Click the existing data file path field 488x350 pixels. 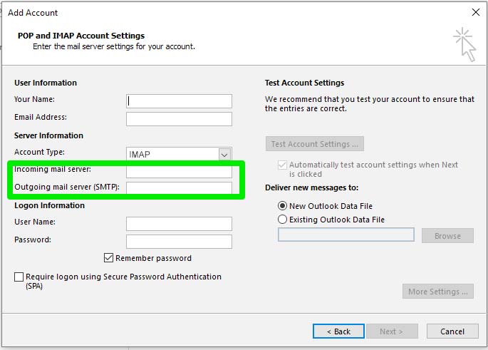click(346, 235)
